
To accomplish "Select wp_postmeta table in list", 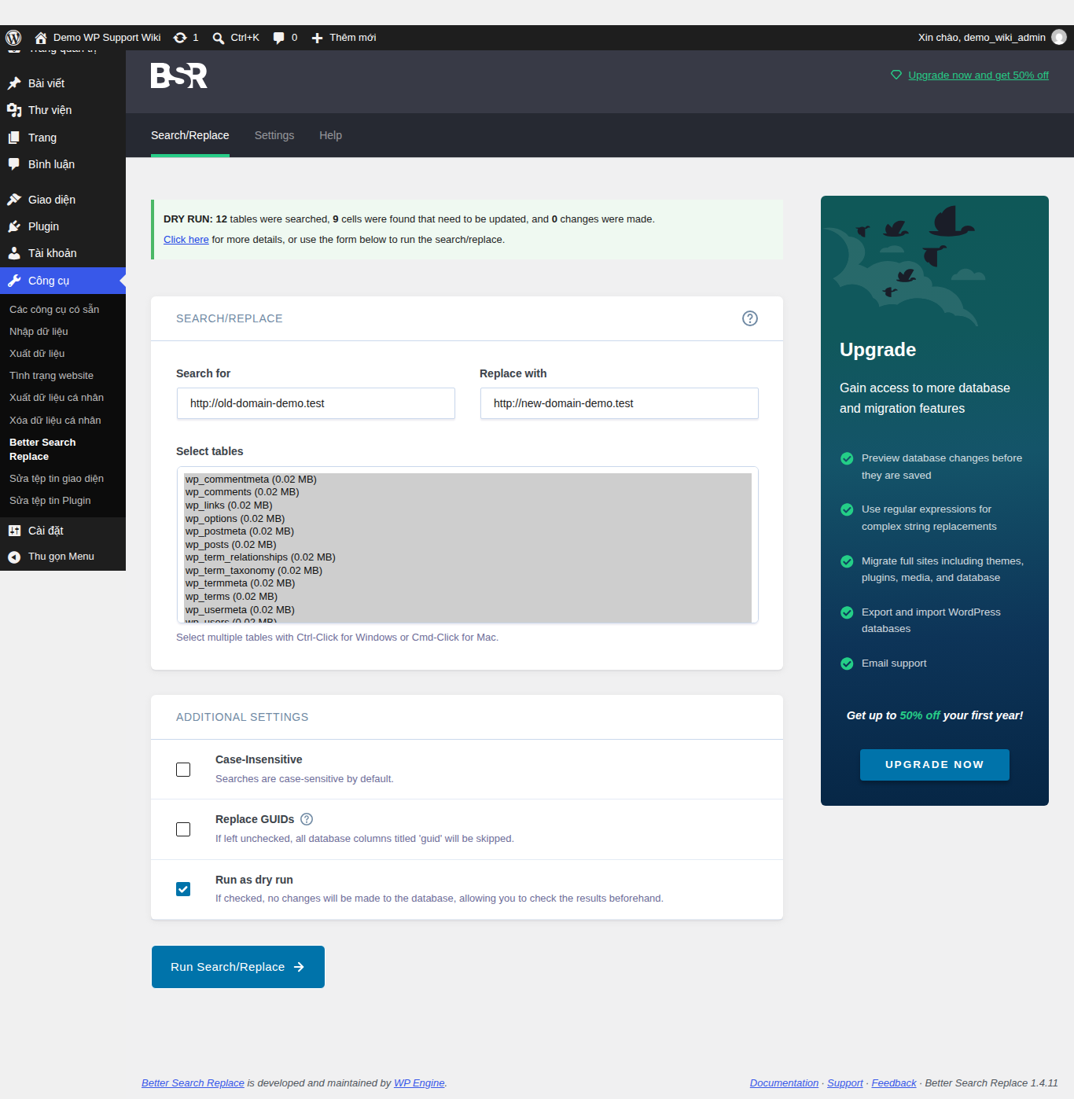I will click(468, 531).
